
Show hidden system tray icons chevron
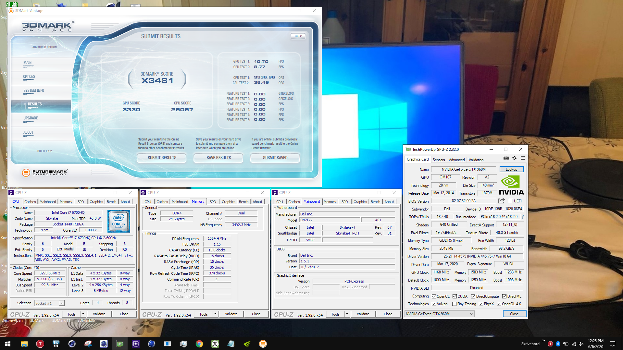543,341
